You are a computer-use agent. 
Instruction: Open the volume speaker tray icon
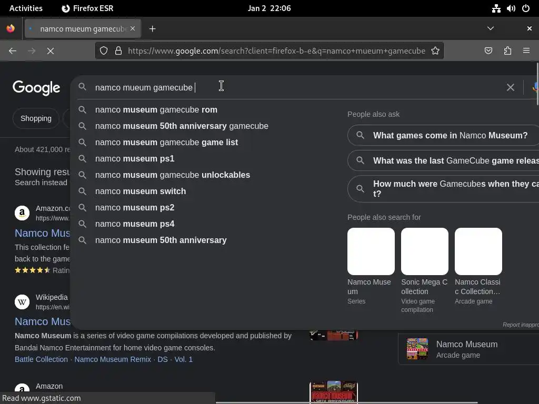(511, 8)
